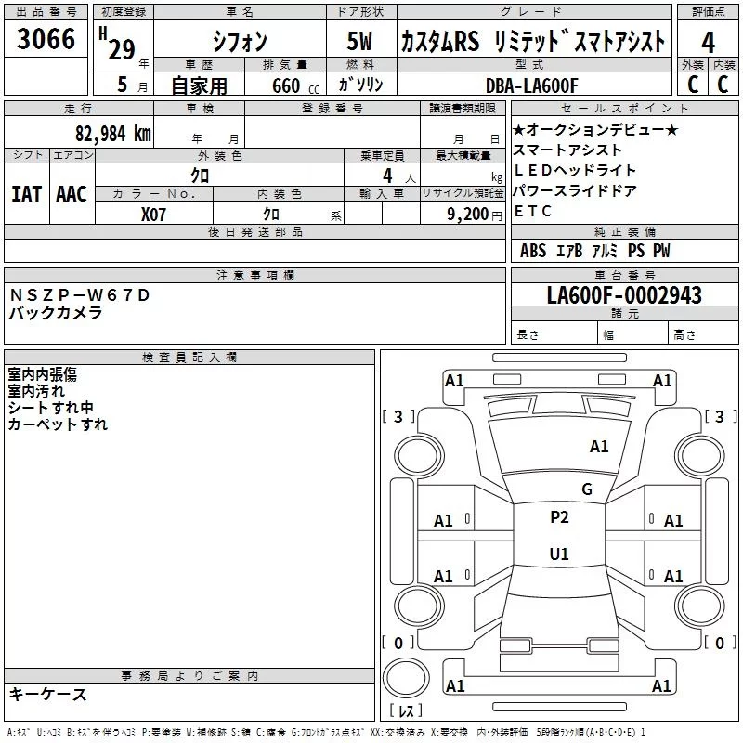
Task: Select the color number X07 cell
Action: [x=154, y=213]
